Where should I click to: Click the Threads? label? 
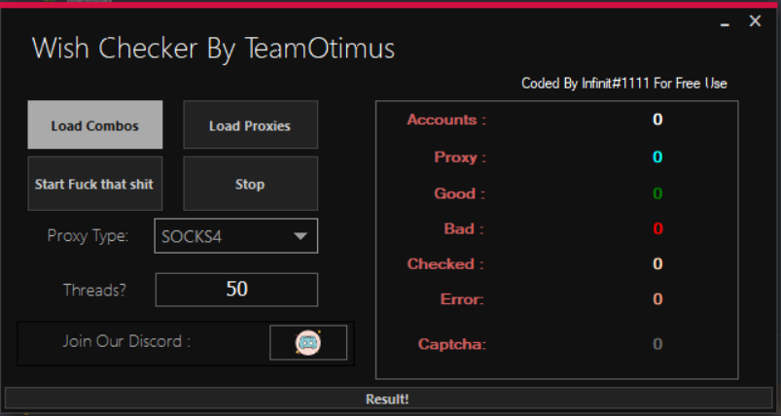[94, 290]
